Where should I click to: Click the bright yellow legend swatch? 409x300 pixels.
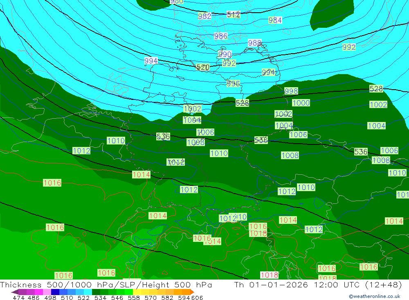tap(137, 292)
